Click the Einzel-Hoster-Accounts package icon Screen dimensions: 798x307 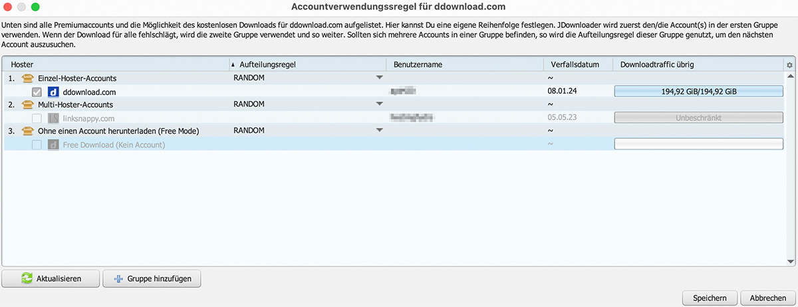click(28, 78)
